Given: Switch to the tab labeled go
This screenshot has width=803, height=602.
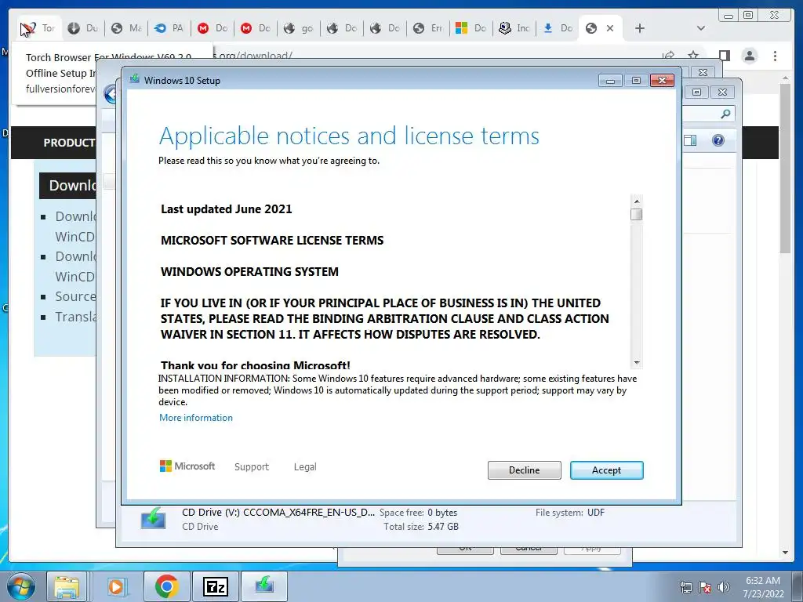Looking at the screenshot, I should tap(299, 28).
